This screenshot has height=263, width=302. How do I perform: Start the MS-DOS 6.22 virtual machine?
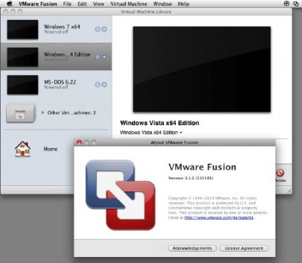click(x=104, y=84)
